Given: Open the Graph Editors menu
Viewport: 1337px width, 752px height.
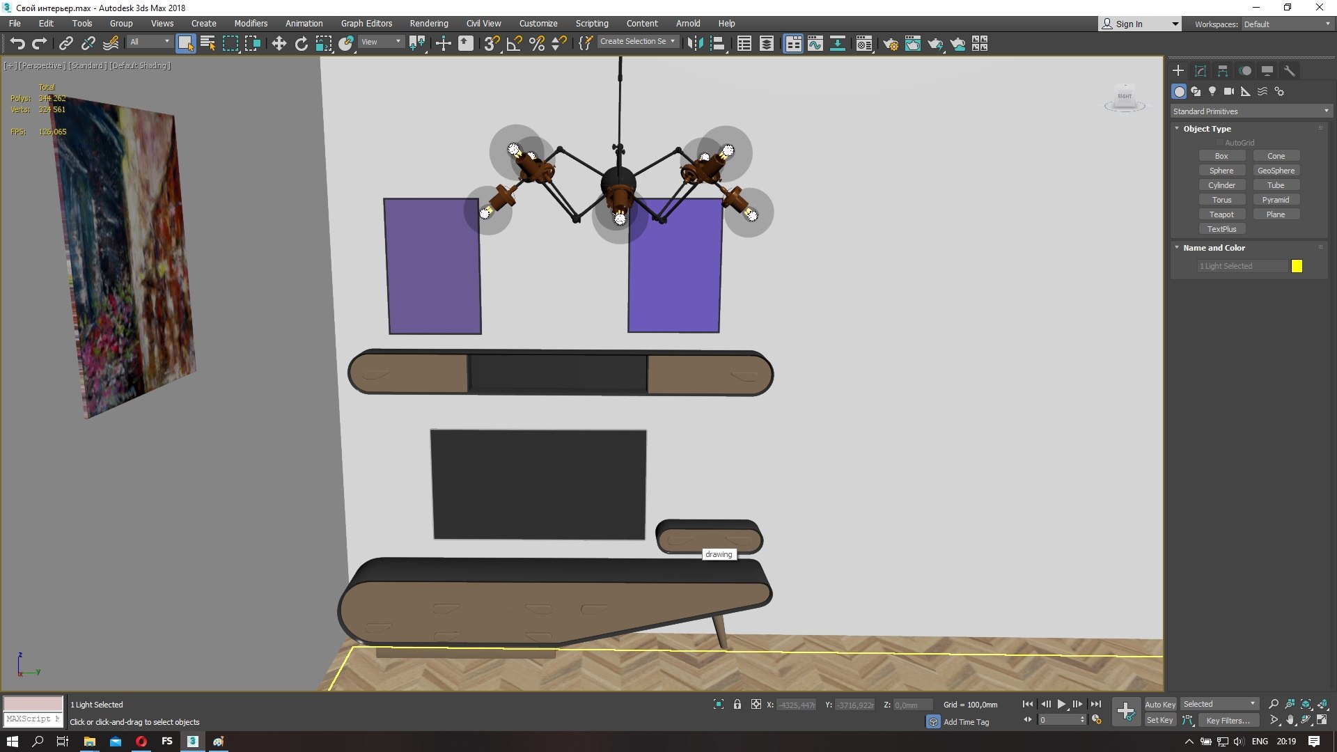Looking at the screenshot, I should [366, 23].
